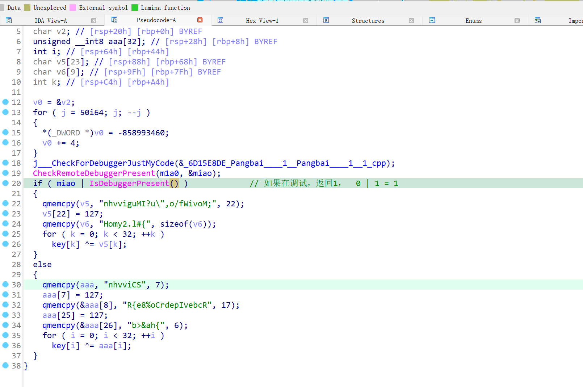Toggle breakpoint dot on line 19
Viewport: 583px width, 387px height.
click(x=5, y=173)
